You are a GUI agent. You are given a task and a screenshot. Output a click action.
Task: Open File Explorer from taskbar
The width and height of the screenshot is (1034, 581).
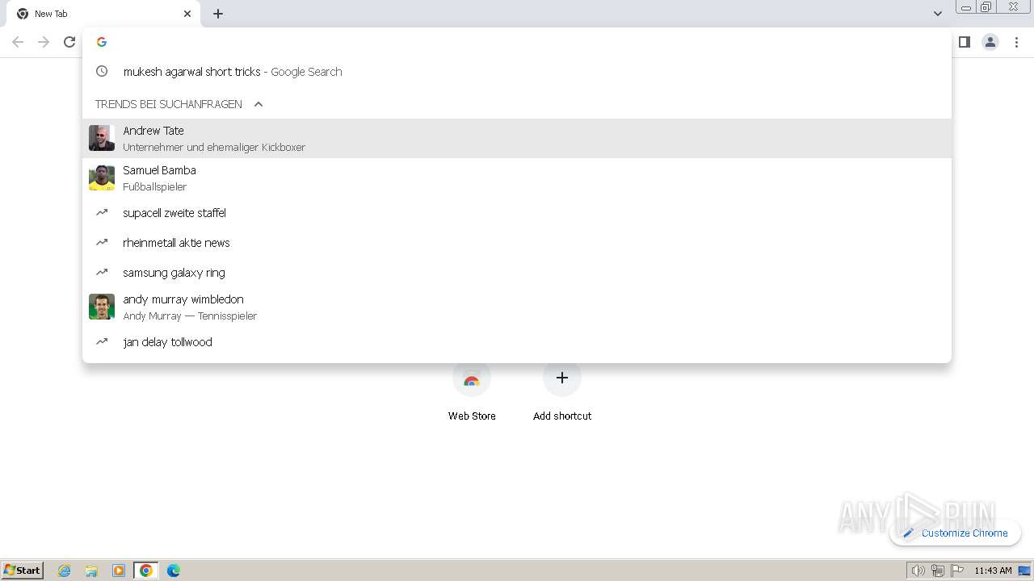91,571
